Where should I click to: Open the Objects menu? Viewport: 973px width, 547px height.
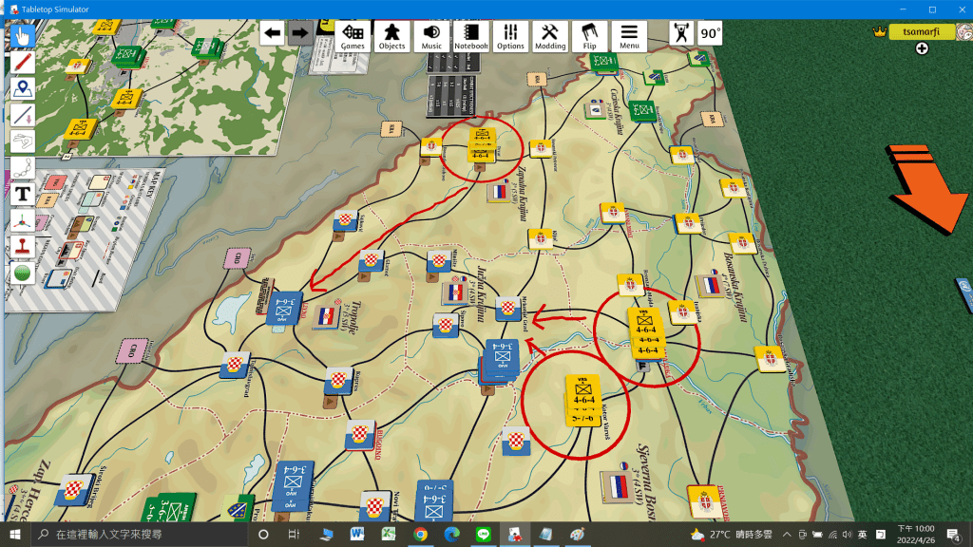[391, 36]
